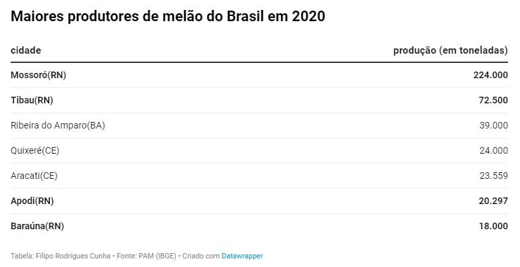Select the 23.559 production value
Image resolution: width=520 pixels, height=267 pixels.
click(493, 176)
